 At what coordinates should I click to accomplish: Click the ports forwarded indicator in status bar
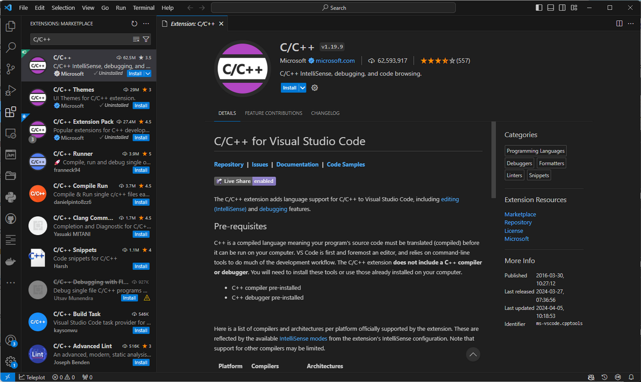87,377
